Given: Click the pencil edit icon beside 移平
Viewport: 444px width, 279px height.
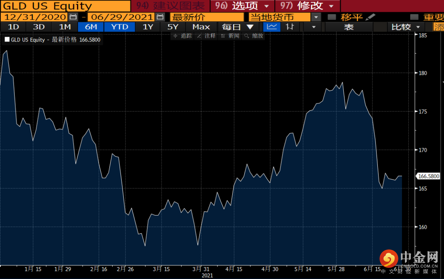Looking at the screenshot, I should [370, 17].
